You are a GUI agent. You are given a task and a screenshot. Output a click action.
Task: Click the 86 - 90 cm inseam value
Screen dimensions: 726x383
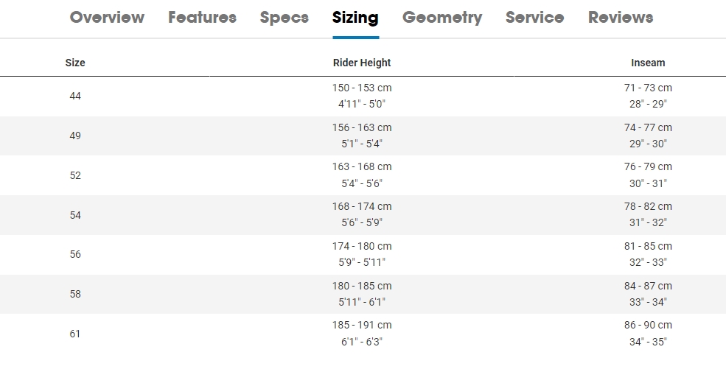[x=648, y=325]
